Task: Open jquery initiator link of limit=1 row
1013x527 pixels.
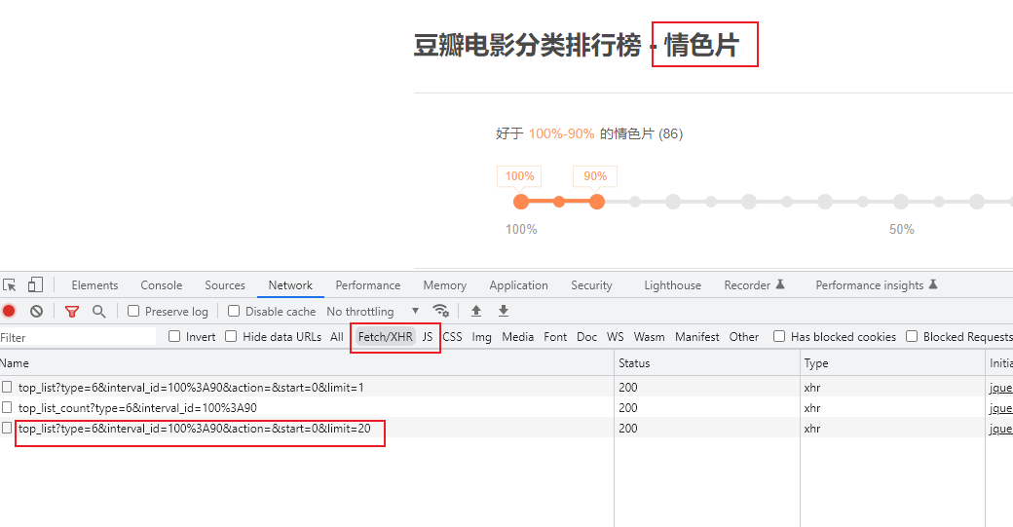Action: click(1000, 388)
